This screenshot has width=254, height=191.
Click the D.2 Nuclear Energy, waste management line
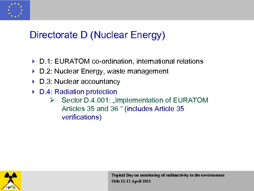coord(104,71)
